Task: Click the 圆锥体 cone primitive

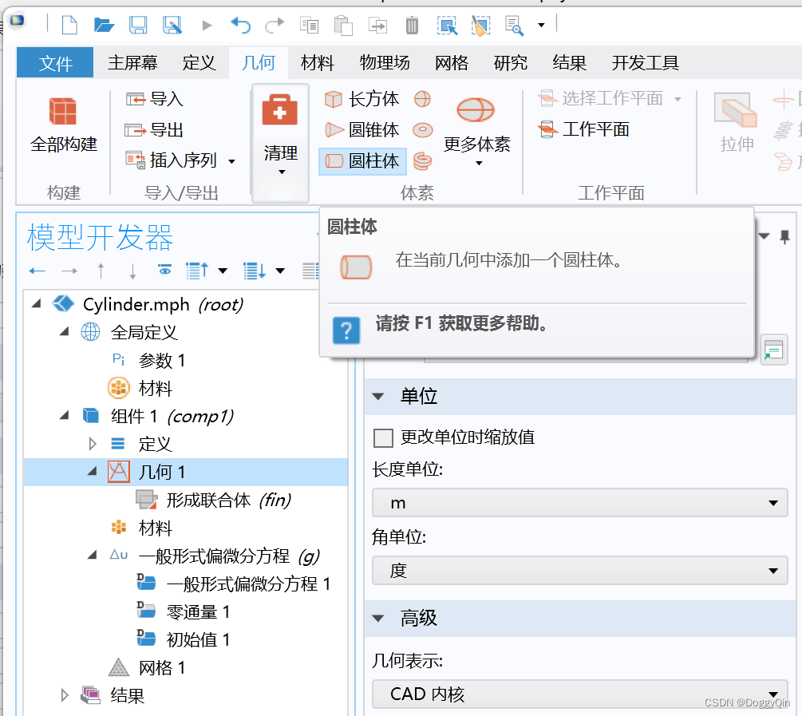Action: coord(361,130)
